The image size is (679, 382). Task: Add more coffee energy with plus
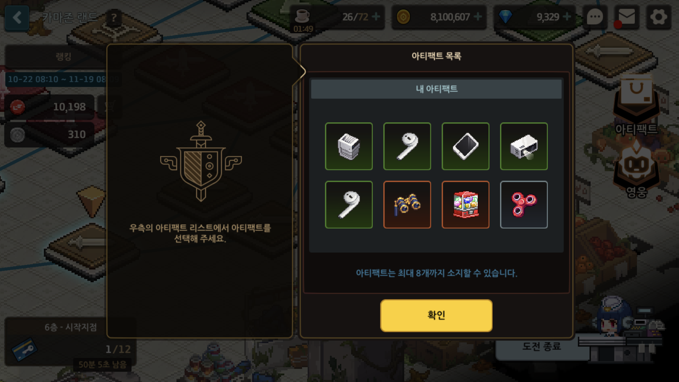pyautogui.click(x=376, y=17)
